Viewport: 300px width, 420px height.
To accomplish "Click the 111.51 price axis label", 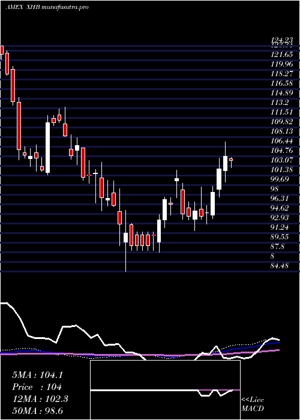I will (282, 112).
